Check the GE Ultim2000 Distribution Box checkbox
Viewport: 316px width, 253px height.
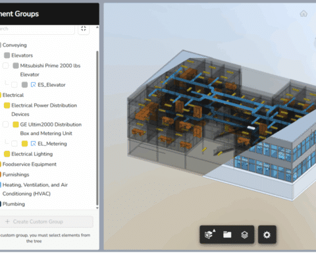5,125
